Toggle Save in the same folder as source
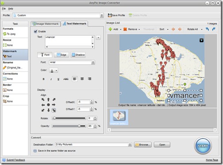223x165 pixels. coord(35,151)
